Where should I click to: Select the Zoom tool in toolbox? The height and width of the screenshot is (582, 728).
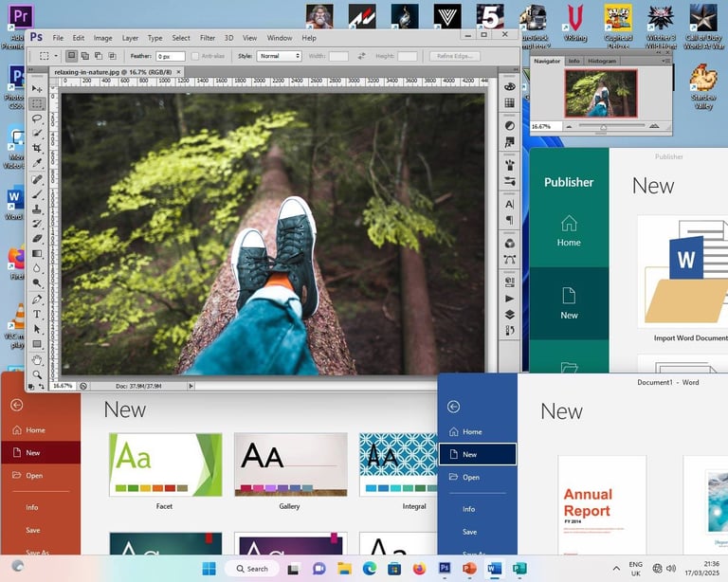37,374
